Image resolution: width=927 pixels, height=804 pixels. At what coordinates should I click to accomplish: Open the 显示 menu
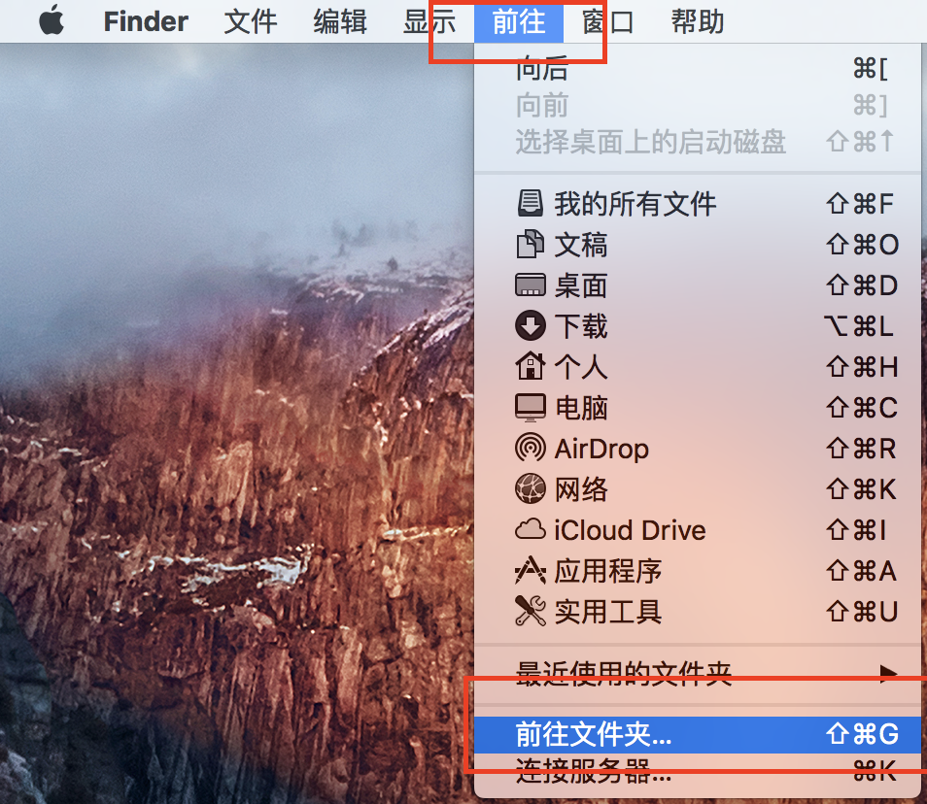click(x=429, y=21)
